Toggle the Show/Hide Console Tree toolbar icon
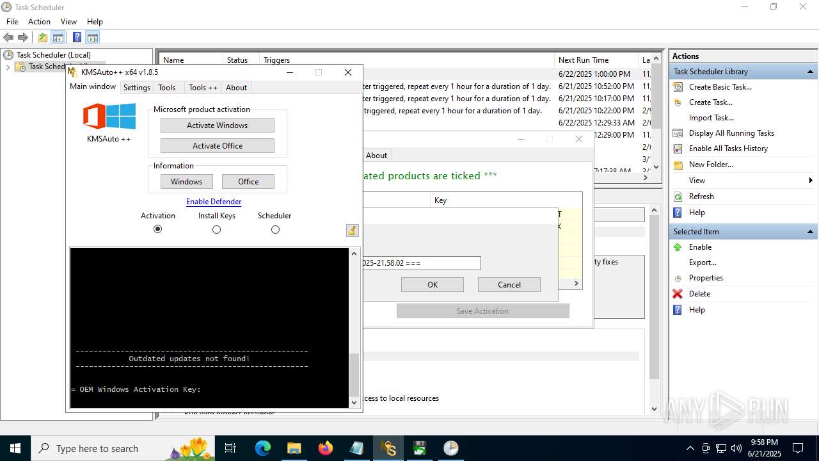 tap(58, 38)
